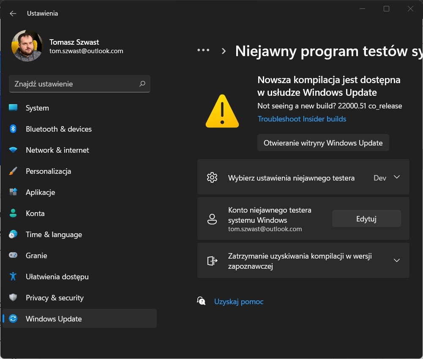Click the Granie gamepad icon

pyautogui.click(x=13, y=255)
